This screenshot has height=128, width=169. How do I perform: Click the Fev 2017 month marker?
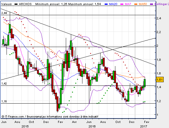[147, 122]
